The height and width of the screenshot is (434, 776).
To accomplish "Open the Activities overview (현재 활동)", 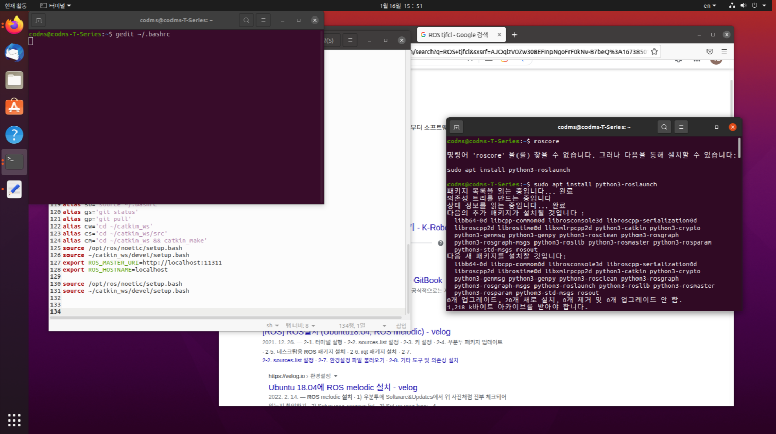I will [15, 6].
